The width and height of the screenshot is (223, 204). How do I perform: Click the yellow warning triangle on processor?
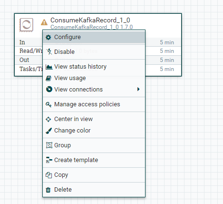click(x=44, y=22)
